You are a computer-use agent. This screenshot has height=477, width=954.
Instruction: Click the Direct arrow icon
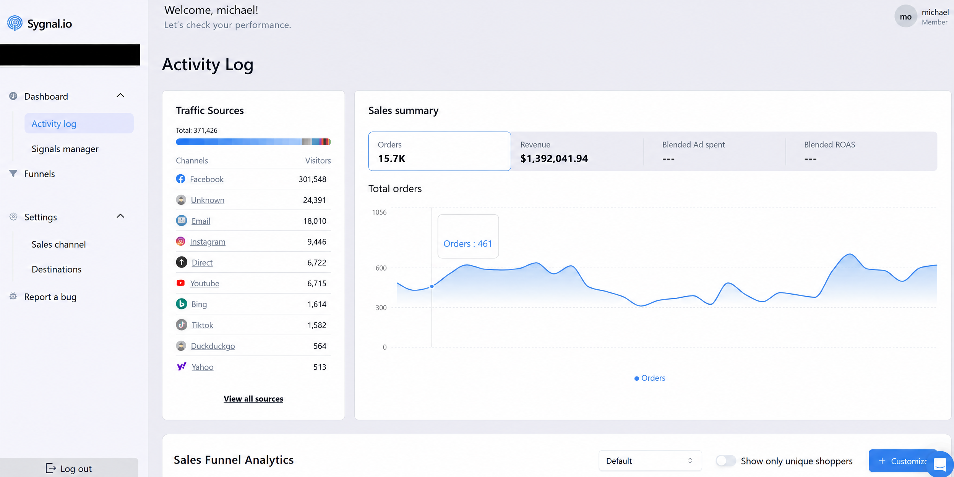[x=182, y=262]
